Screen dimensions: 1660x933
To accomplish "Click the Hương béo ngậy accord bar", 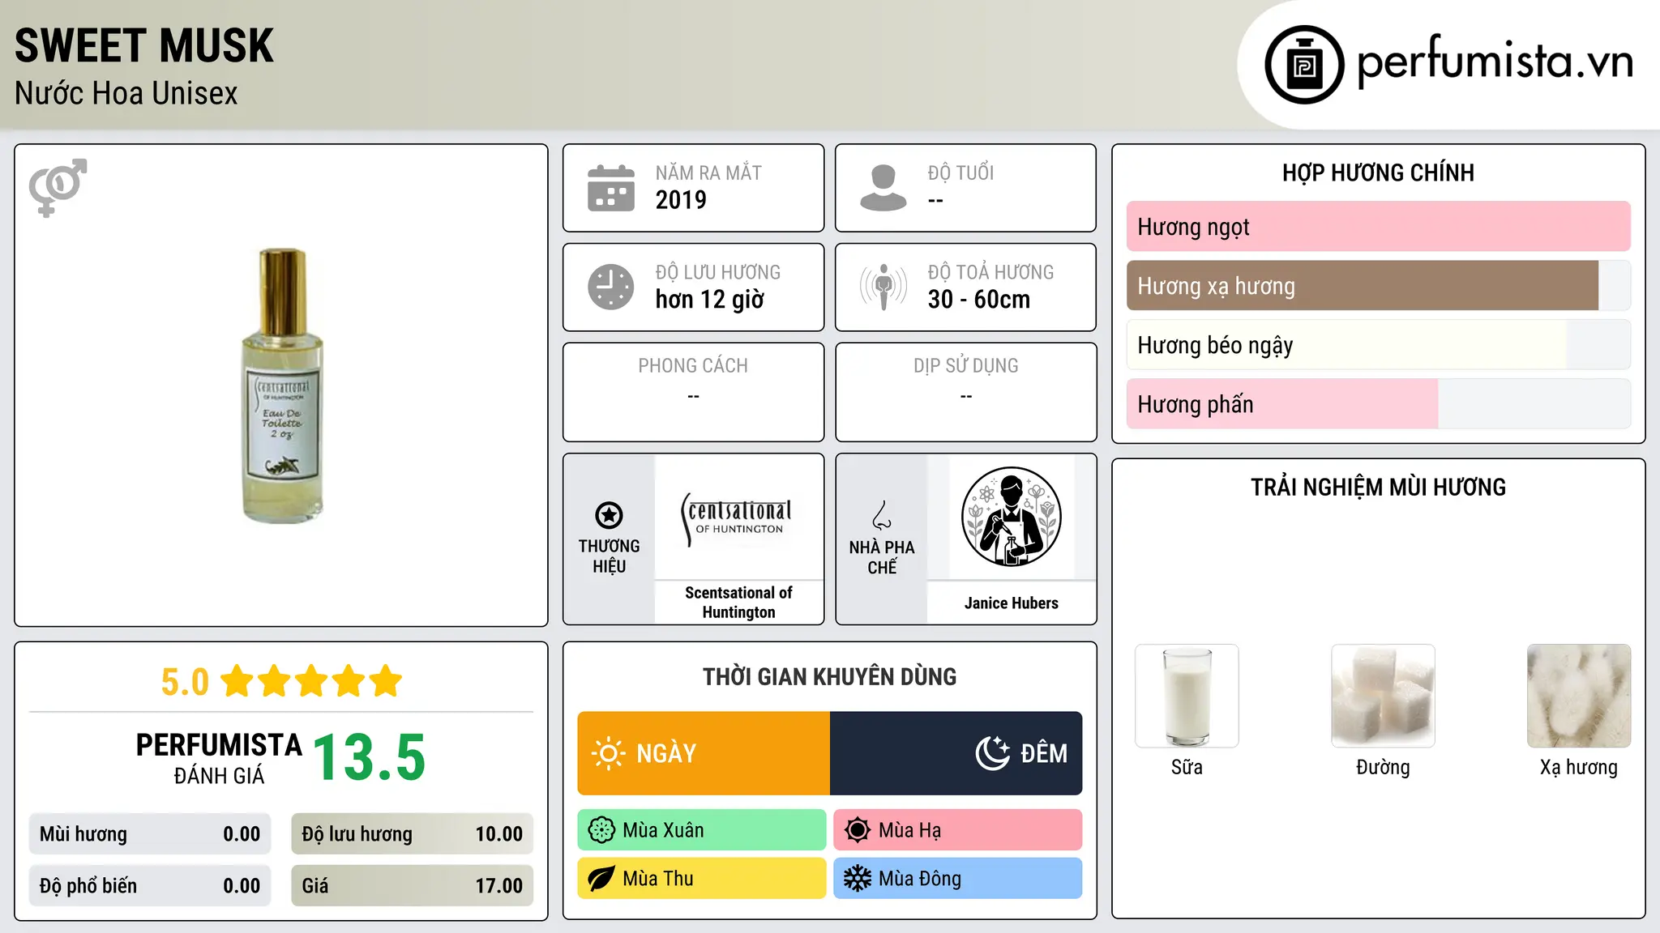I will (x=1378, y=345).
